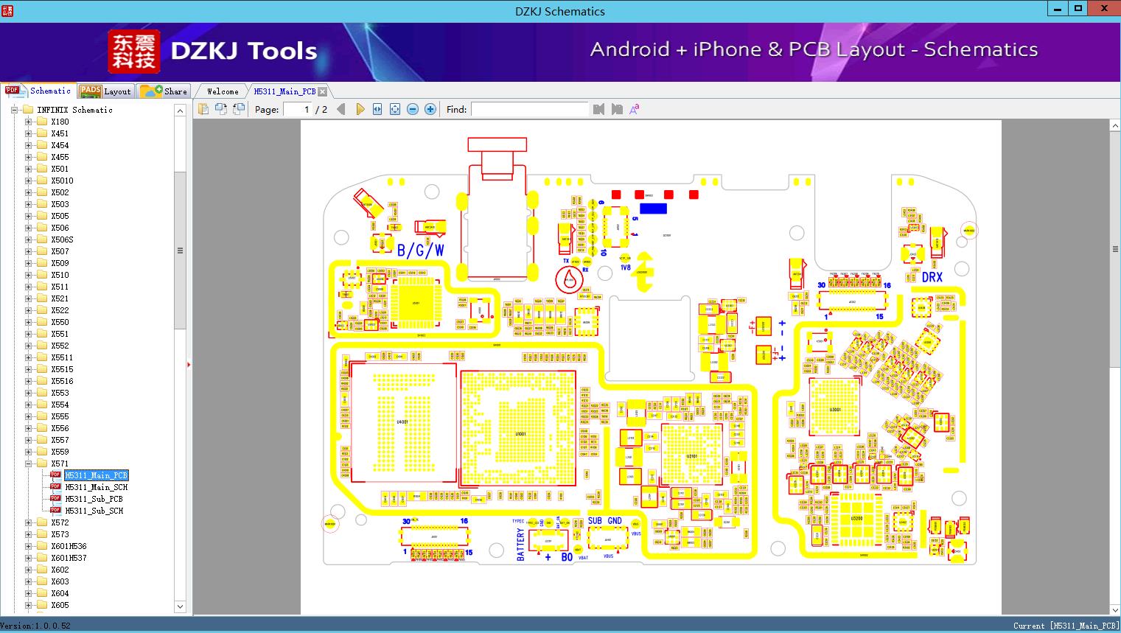
Task: Select the H5311_Main_PCB document tab
Action: 284,91
